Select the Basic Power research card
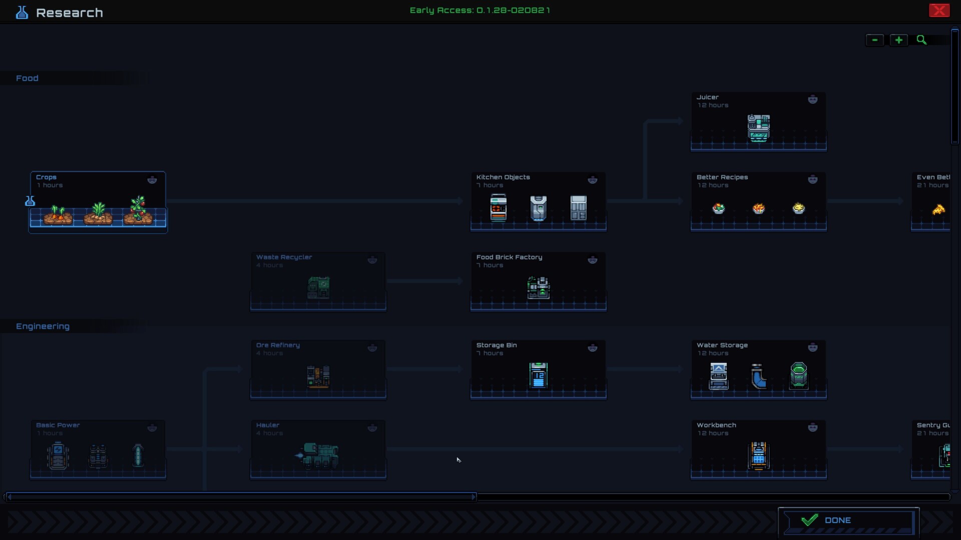This screenshot has height=540, width=961. pos(98,449)
